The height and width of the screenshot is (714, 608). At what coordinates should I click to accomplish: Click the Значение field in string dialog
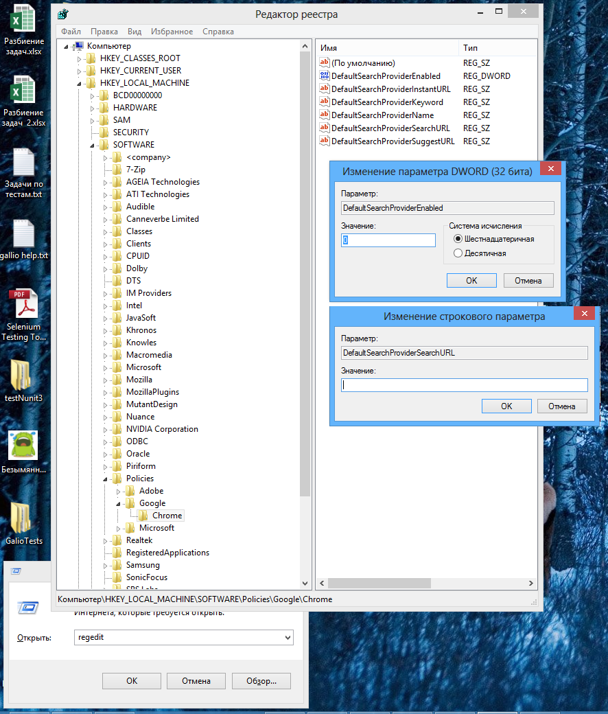click(x=464, y=385)
